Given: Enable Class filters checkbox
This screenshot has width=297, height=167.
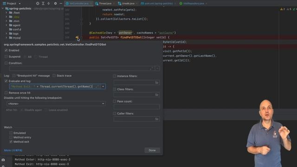Looking at the screenshot, I should click(x=115, y=89).
